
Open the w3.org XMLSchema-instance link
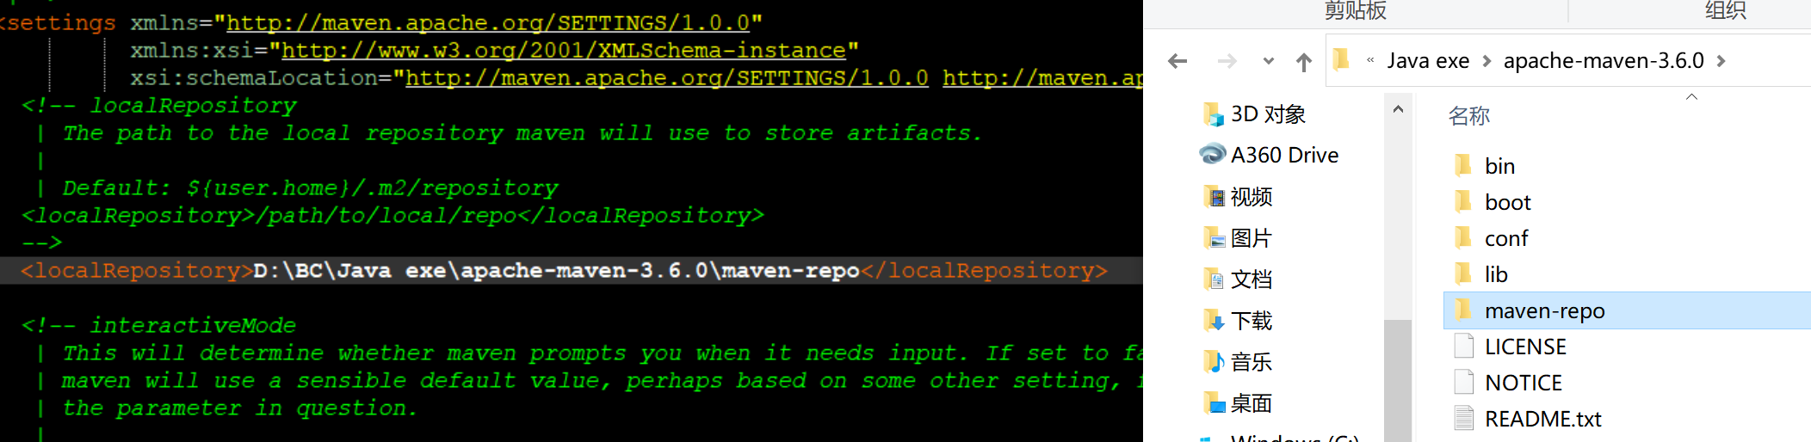pos(564,50)
